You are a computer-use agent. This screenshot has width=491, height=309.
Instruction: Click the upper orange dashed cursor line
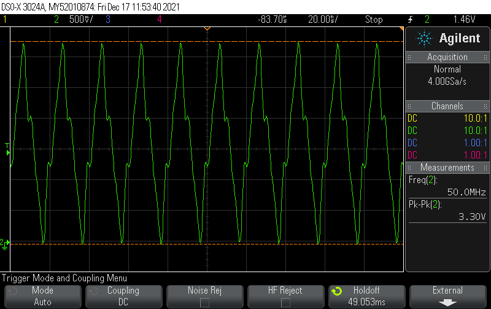click(x=207, y=41)
